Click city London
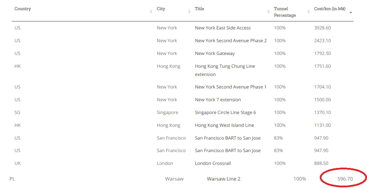The image size is (367, 188). click(x=165, y=163)
